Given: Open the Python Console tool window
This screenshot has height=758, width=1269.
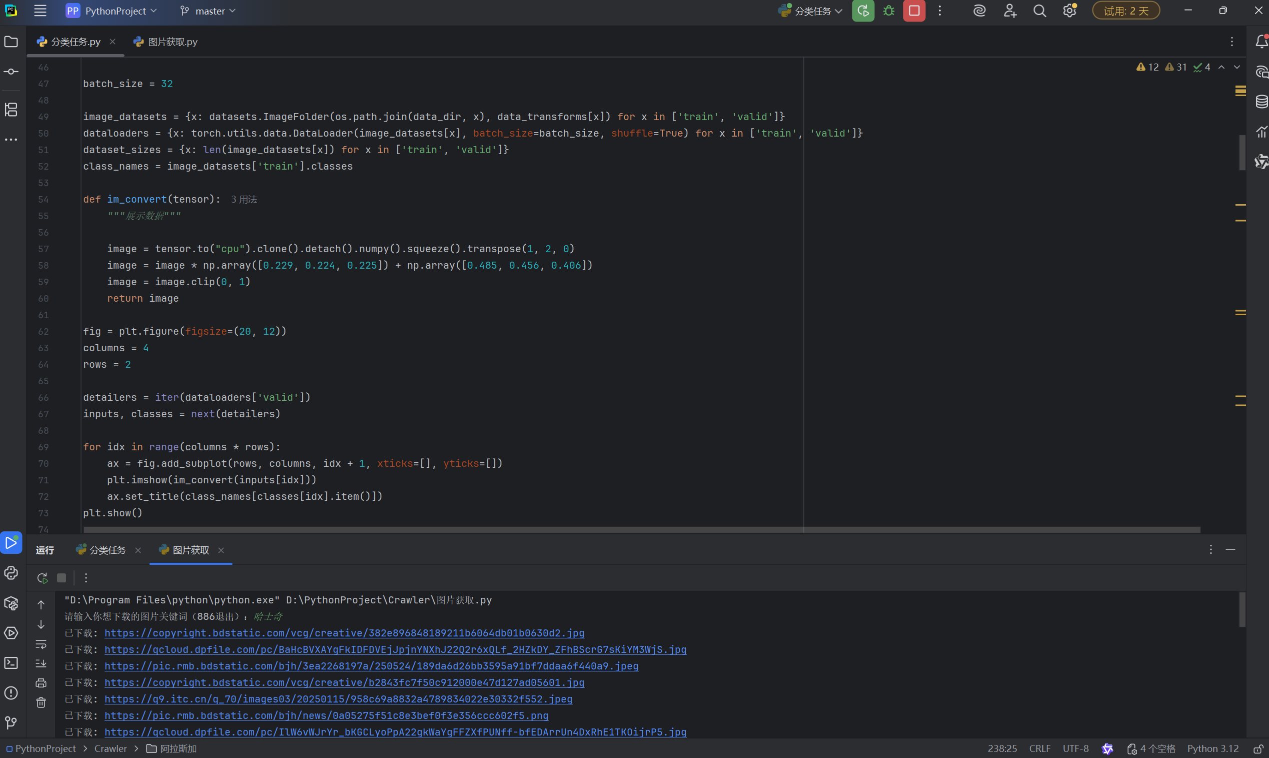Looking at the screenshot, I should pos(11,573).
